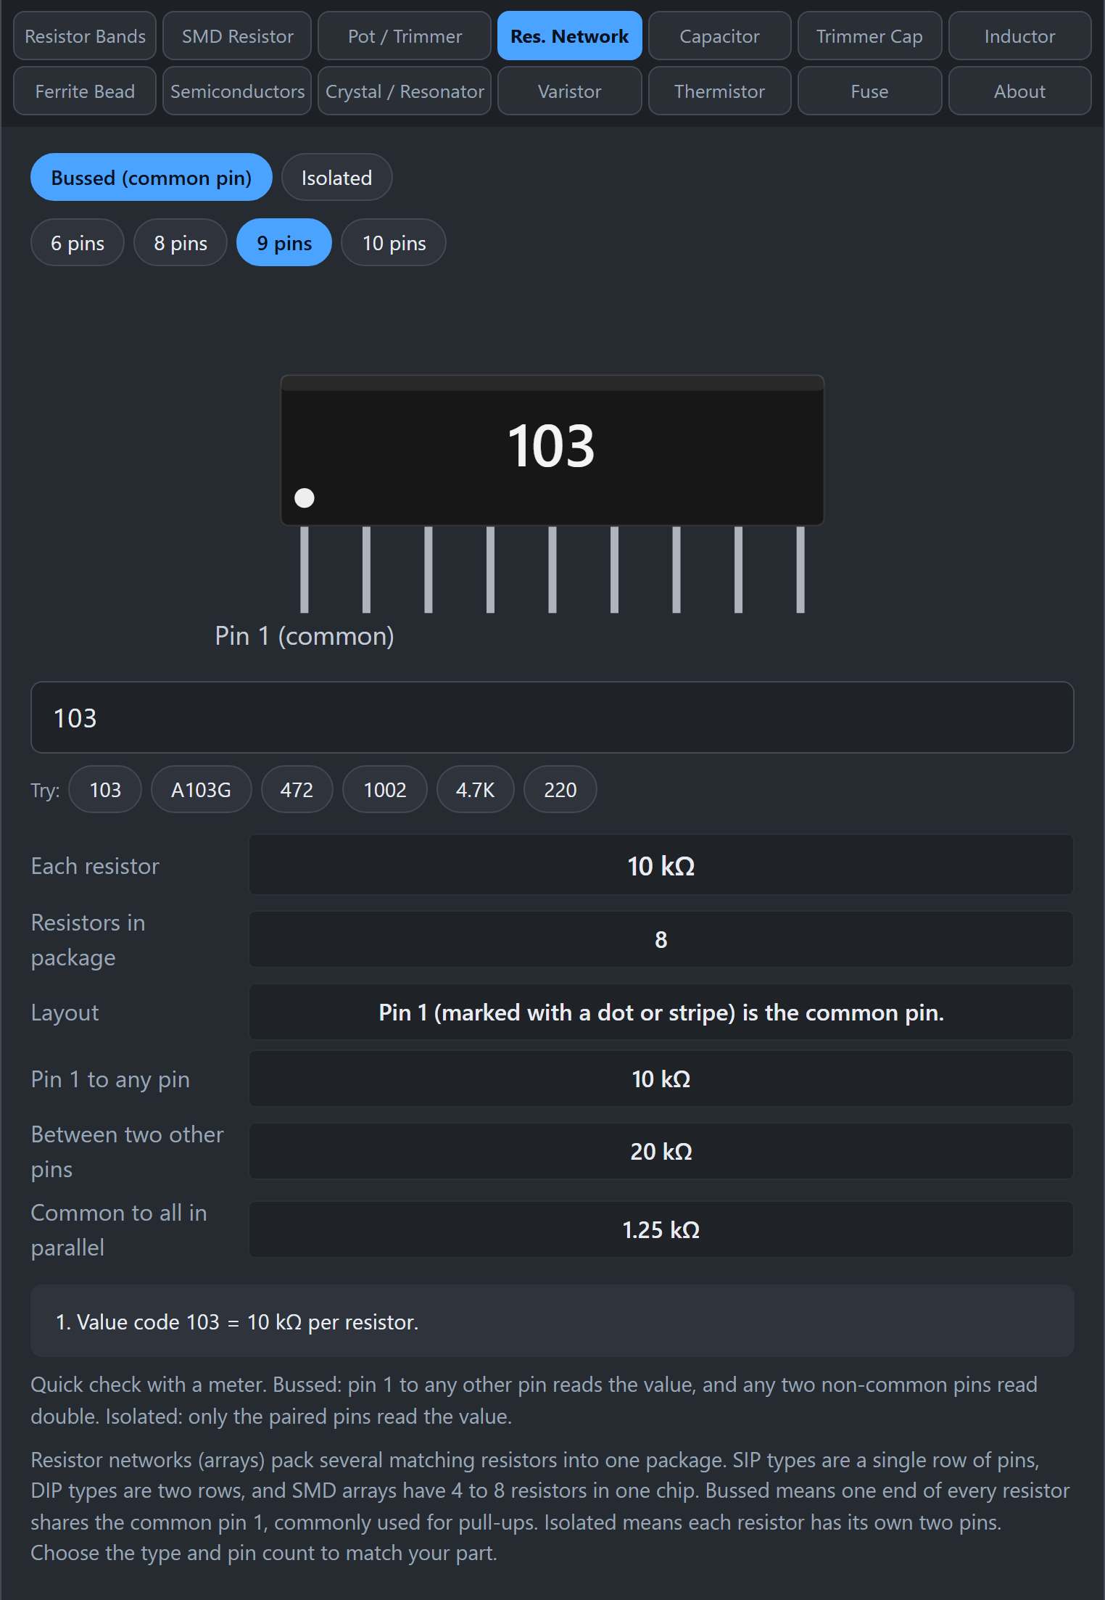The width and height of the screenshot is (1105, 1600).
Task: Choose 9 pins package
Action: pos(284,242)
